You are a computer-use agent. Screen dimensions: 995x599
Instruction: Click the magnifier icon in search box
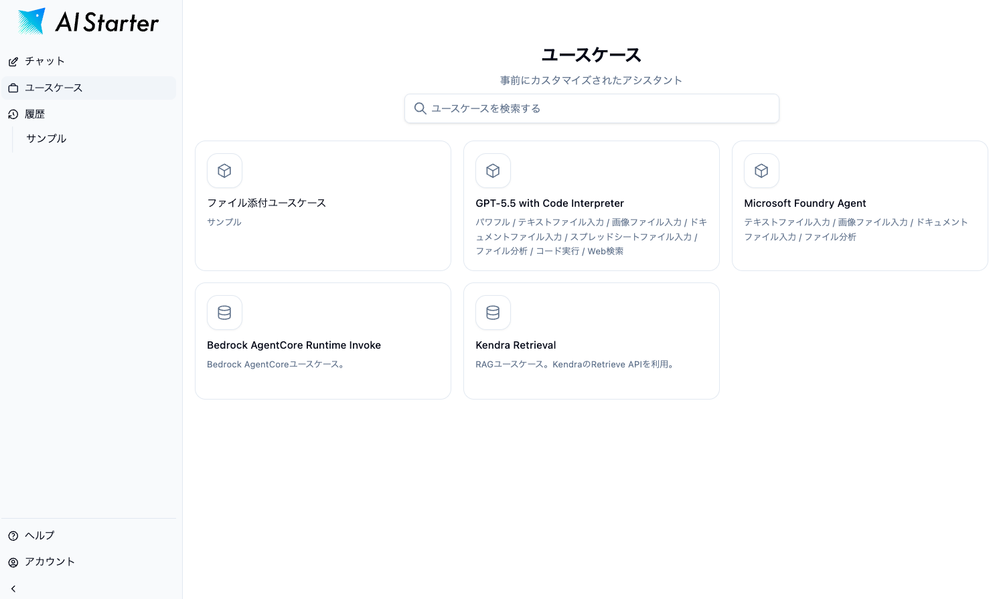[x=420, y=108]
